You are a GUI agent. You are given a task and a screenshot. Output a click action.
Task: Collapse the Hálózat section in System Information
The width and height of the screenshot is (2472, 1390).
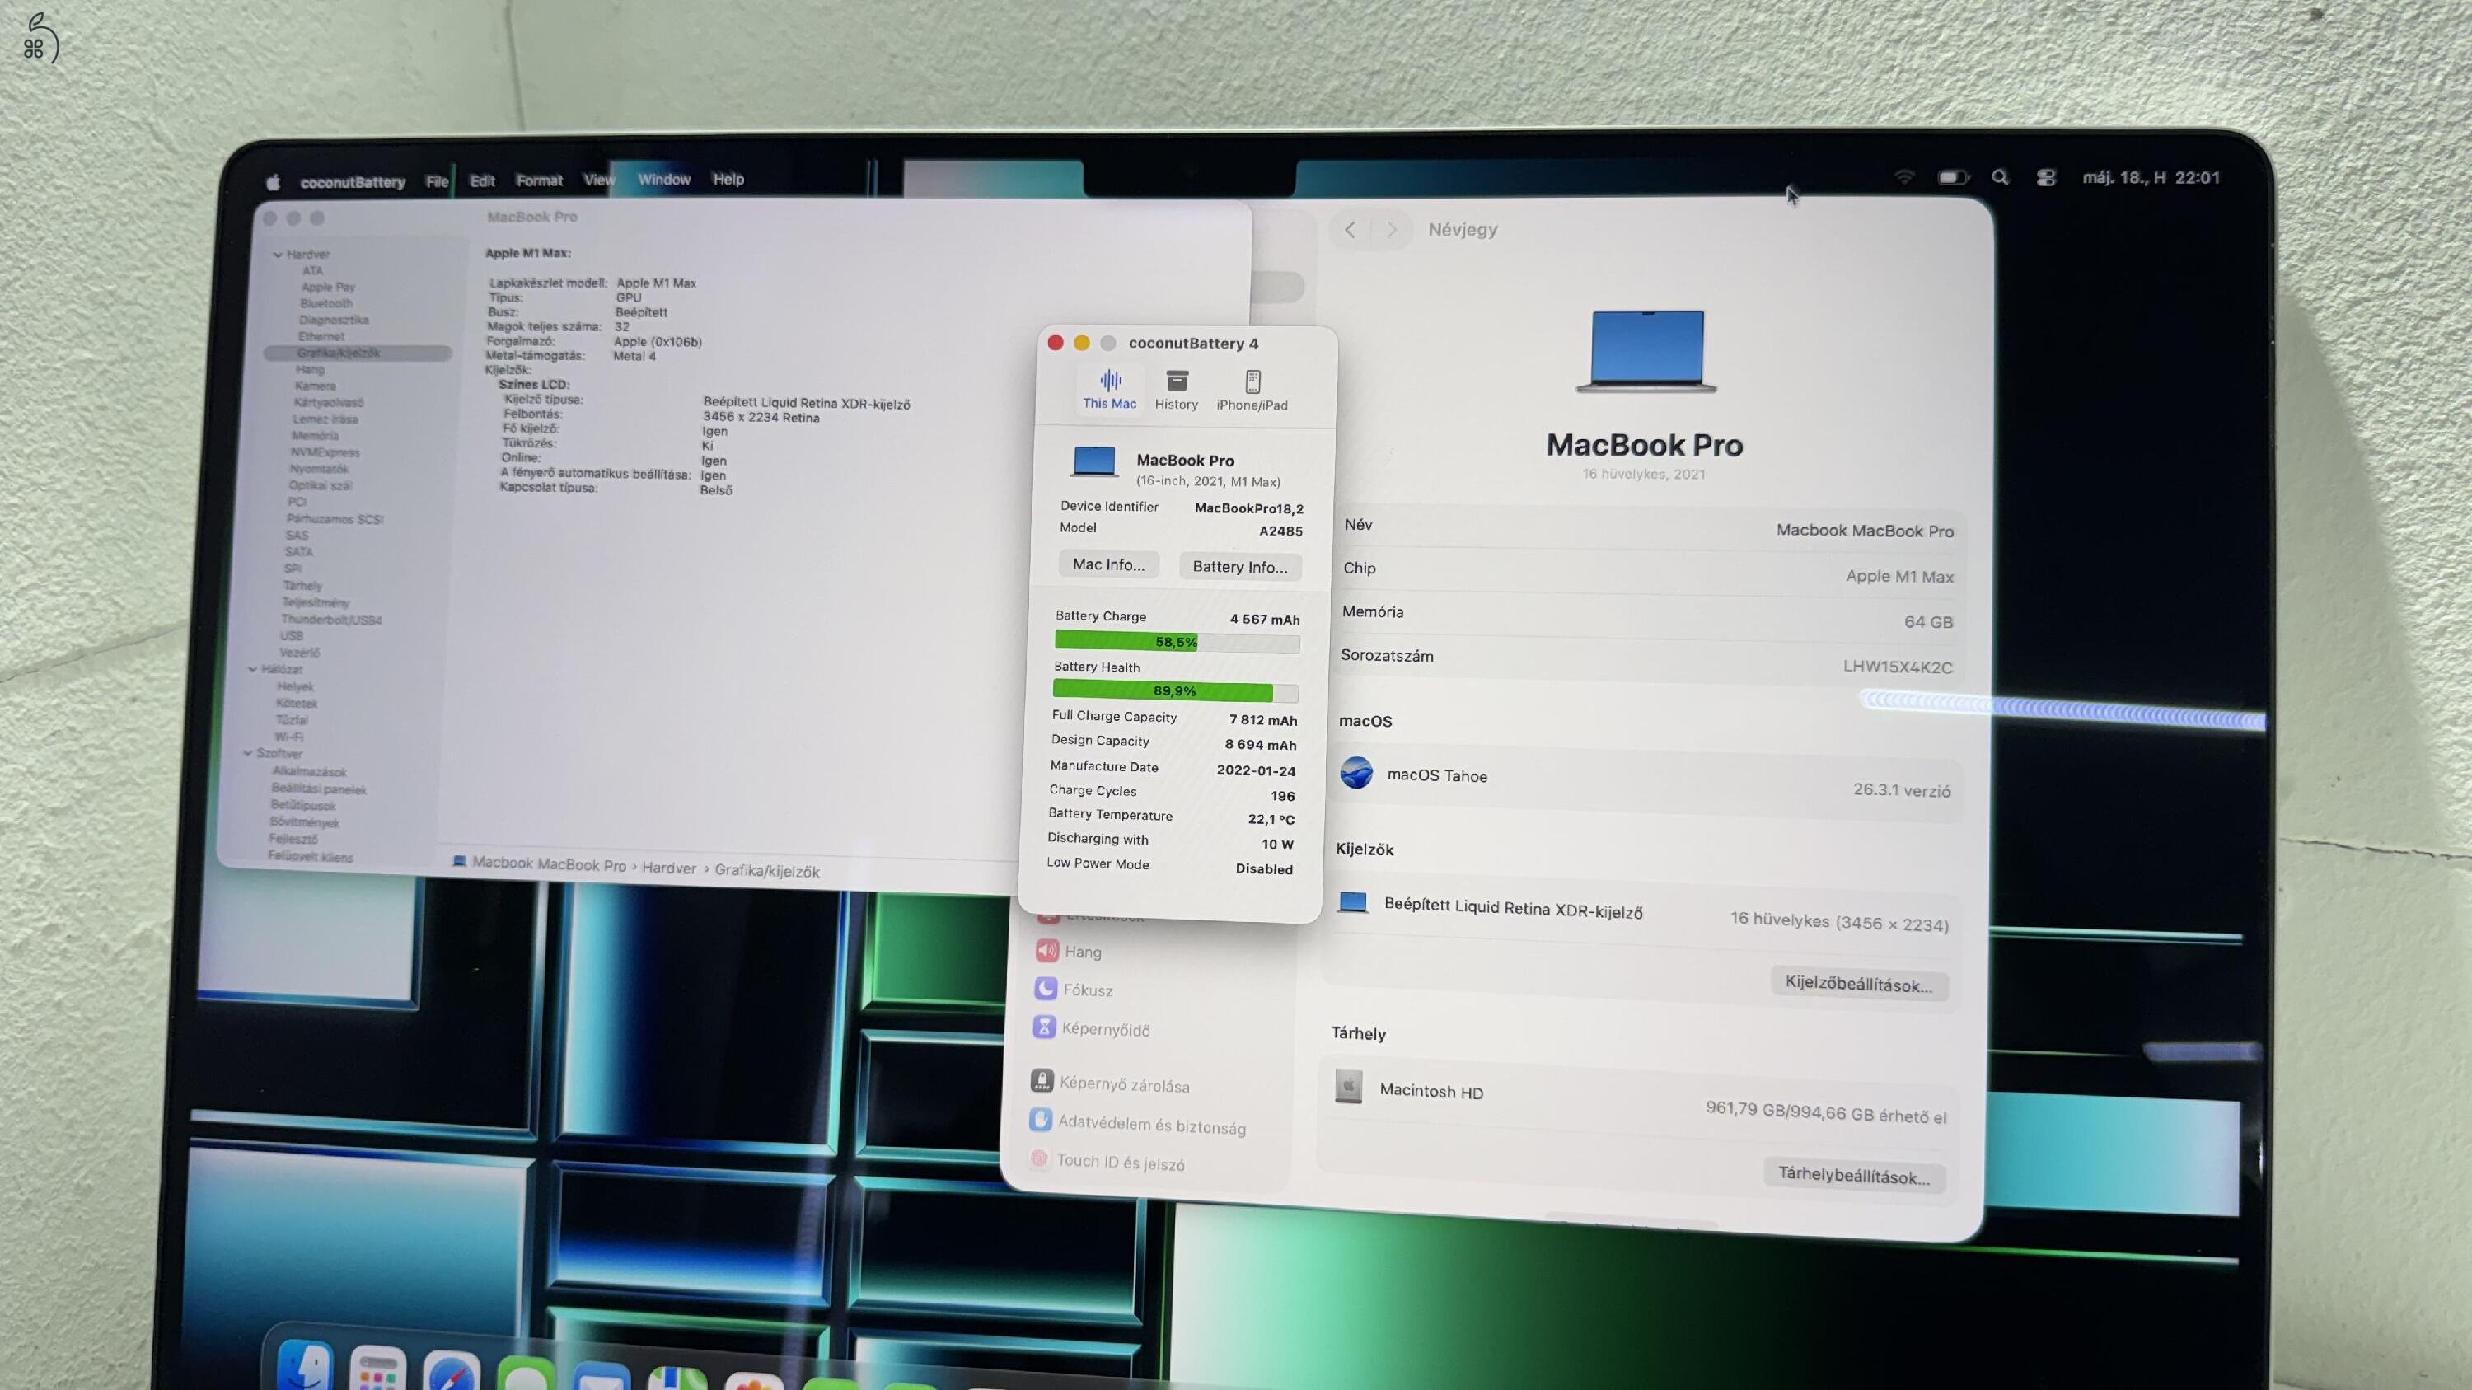(252, 668)
